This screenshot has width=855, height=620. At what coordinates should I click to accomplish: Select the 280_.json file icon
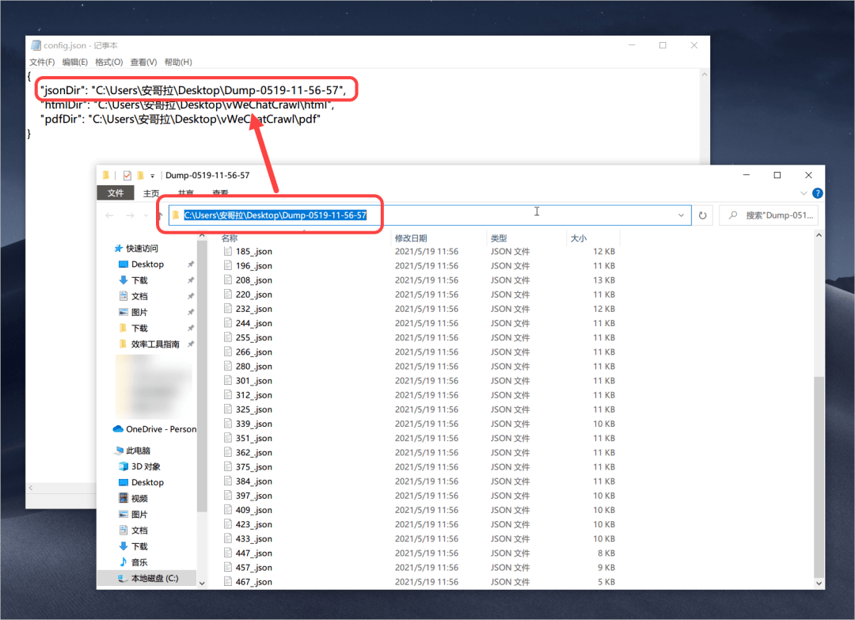[228, 367]
